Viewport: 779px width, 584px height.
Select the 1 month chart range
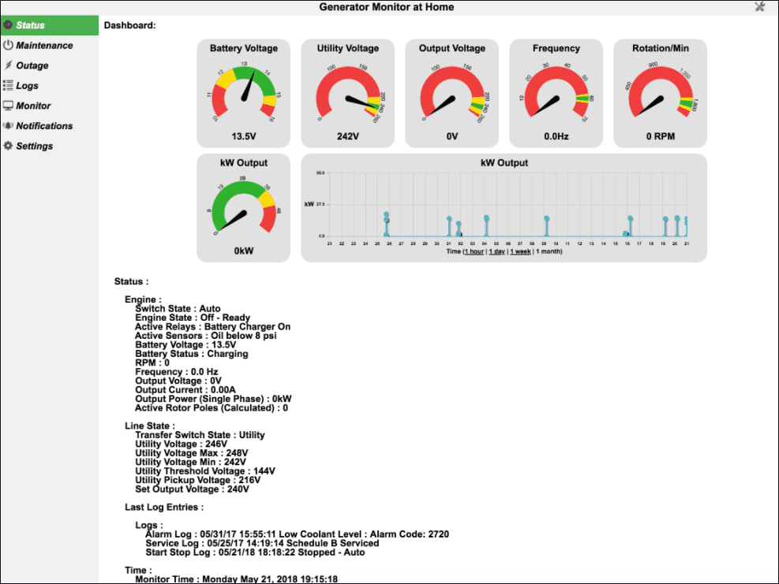[x=549, y=251]
